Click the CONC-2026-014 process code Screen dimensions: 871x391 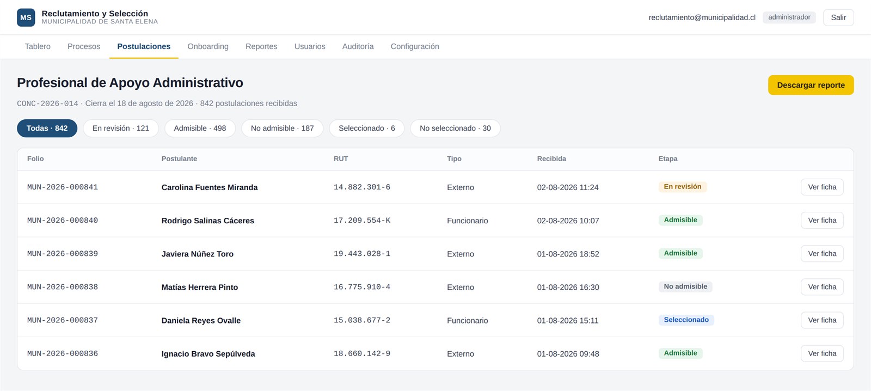click(x=47, y=103)
